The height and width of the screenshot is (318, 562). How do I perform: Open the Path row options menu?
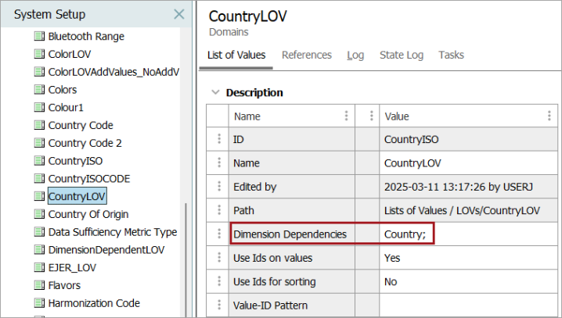click(219, 210)
